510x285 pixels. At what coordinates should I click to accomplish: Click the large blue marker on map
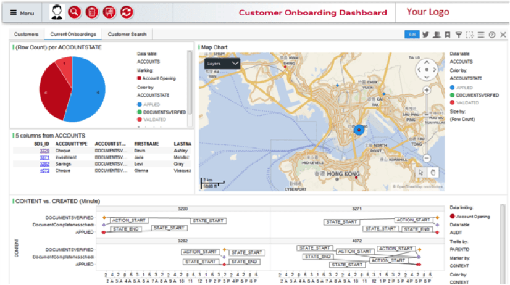click(x=359, y=130)
